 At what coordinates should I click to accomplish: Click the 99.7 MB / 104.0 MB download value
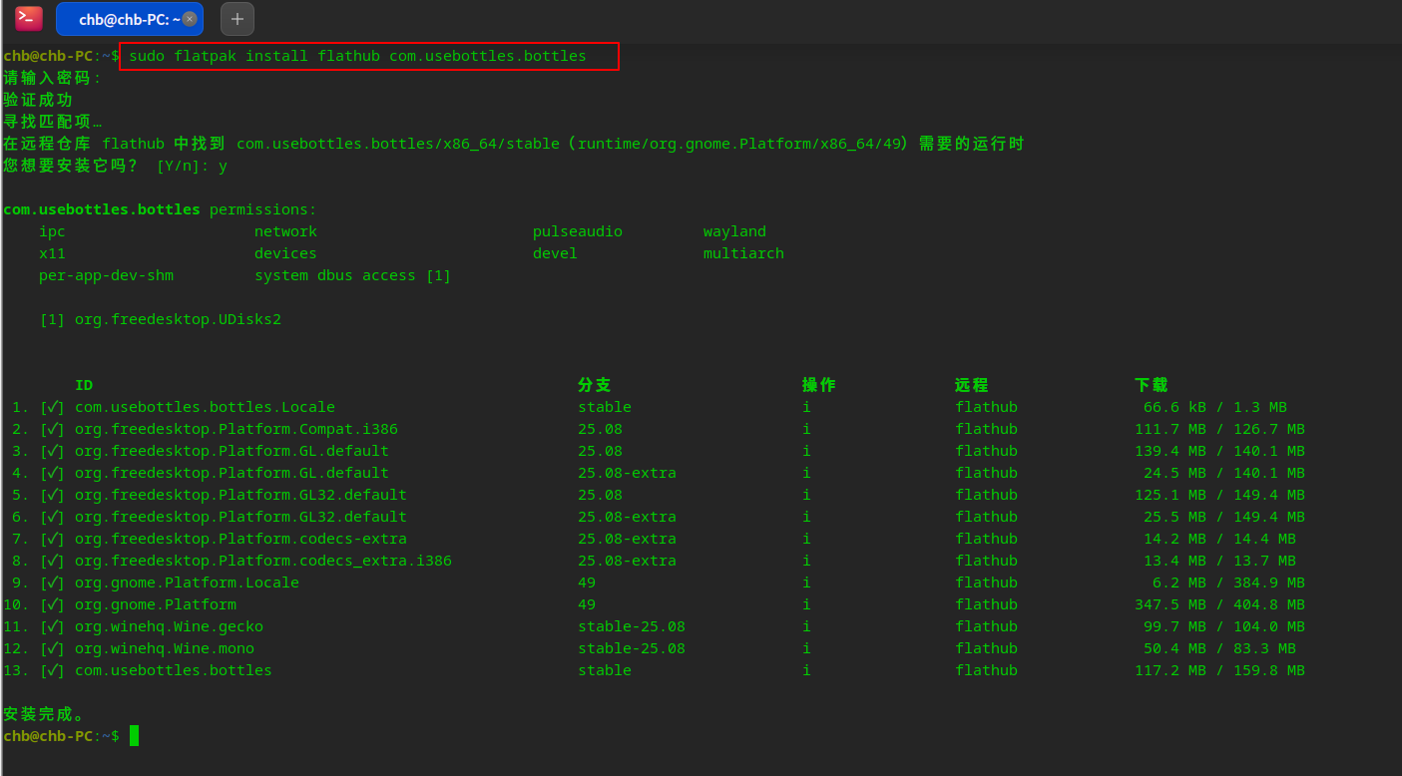point(1224,626)
